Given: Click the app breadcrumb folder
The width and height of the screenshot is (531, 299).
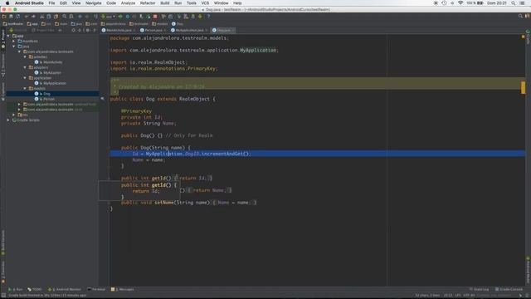Looking at the screenshot, I should click(32, 24).
